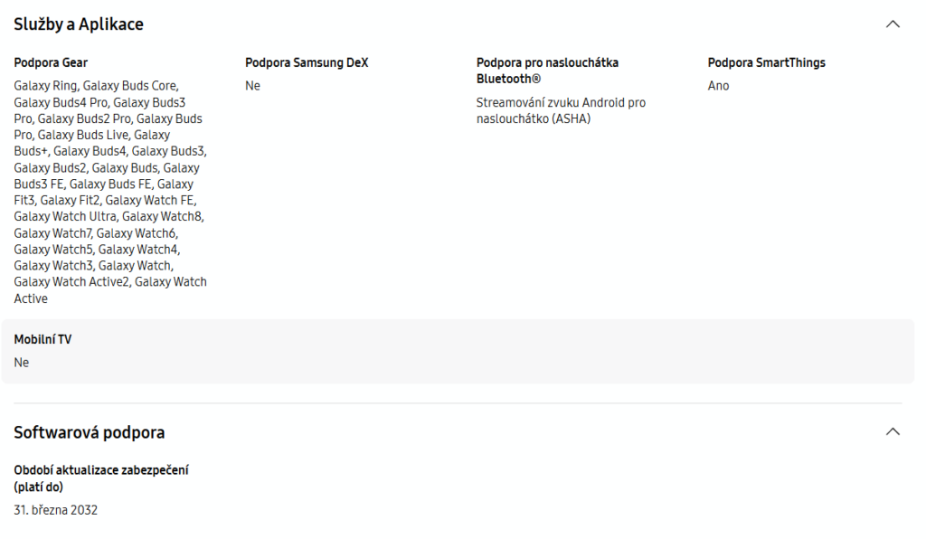This screenshot has width=926, height=539.
Task: Click the Ne value under Mobilní TV
Action: coord(22,363)
